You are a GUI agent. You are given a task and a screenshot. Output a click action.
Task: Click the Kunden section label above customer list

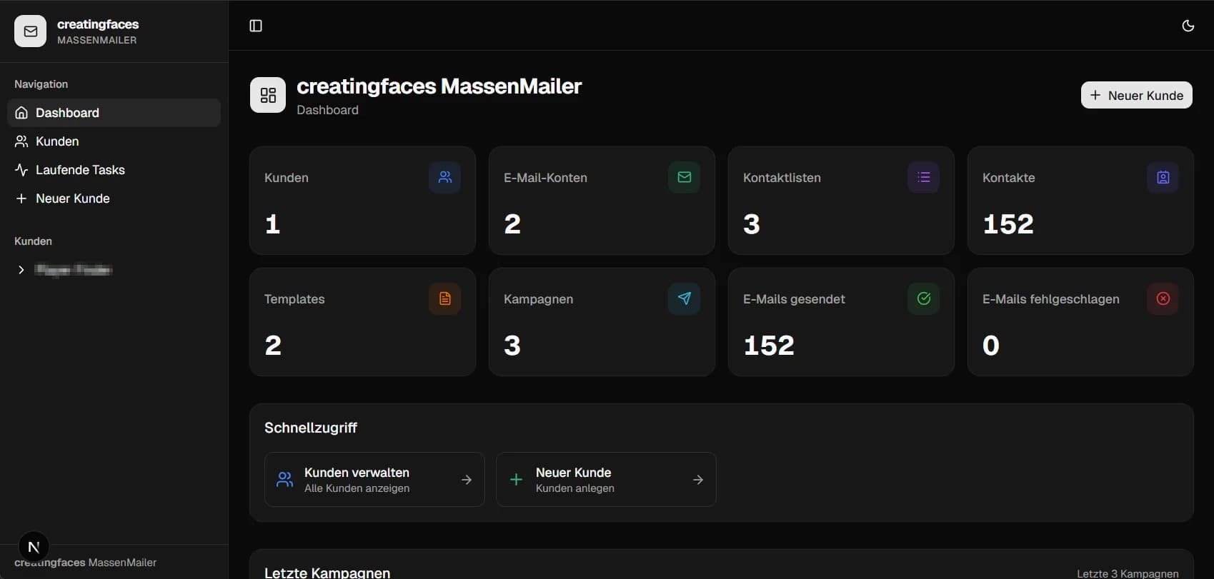[33, 241]
